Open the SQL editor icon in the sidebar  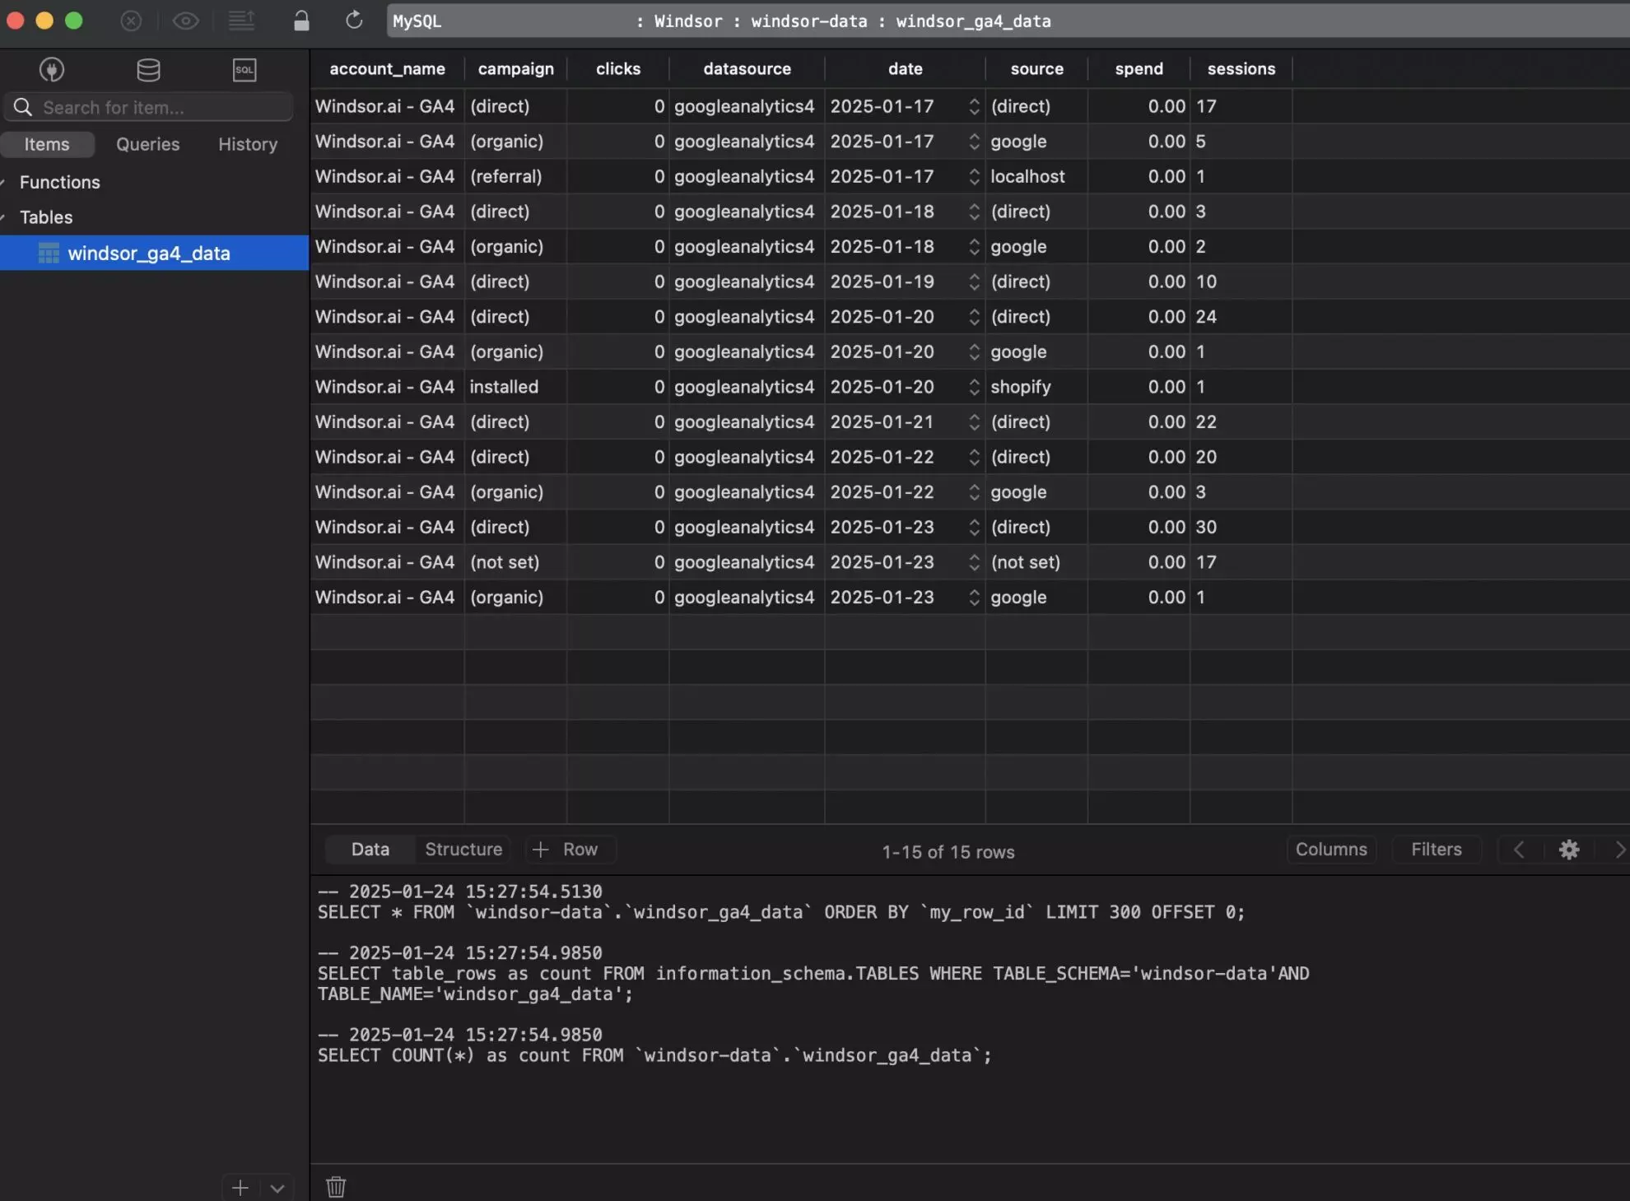(x=244, y=70)
